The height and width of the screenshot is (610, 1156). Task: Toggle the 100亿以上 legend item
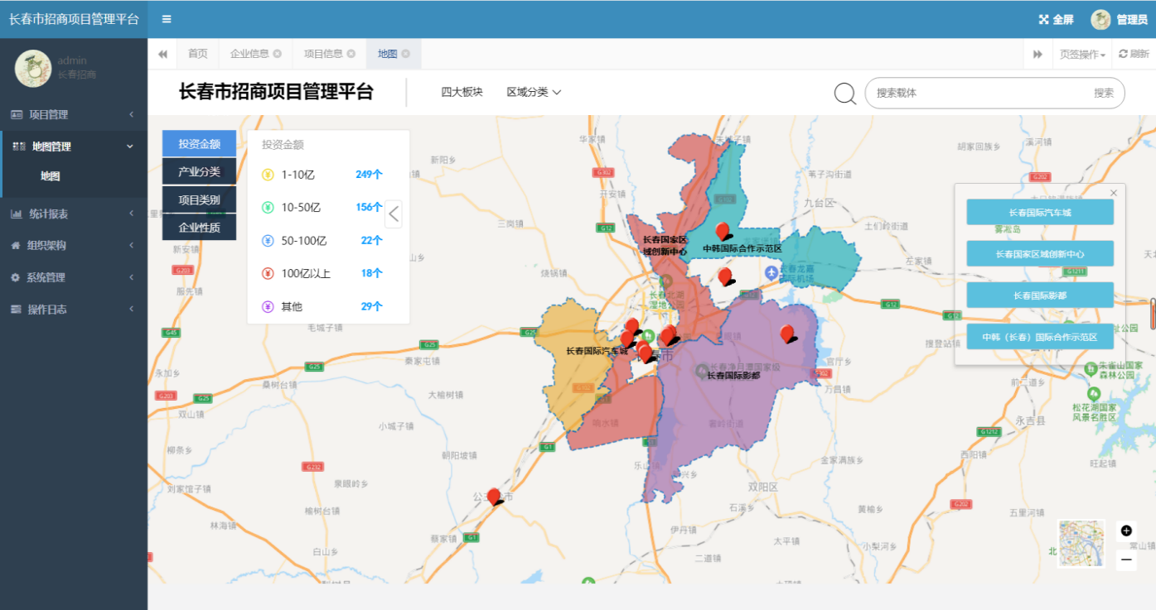click(306, 273)
